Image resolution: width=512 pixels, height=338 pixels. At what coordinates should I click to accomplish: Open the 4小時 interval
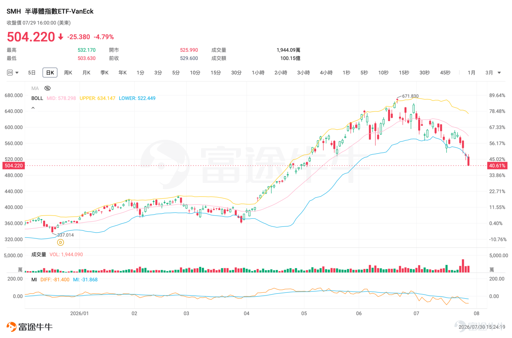(326, 73)
